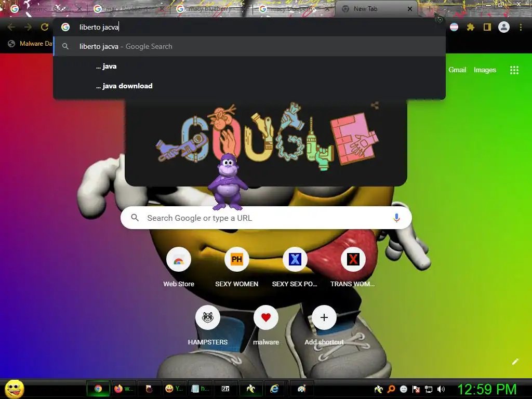Open the Paint palette taskbar item
The image size is (532, 399).
tap(301, 389)
